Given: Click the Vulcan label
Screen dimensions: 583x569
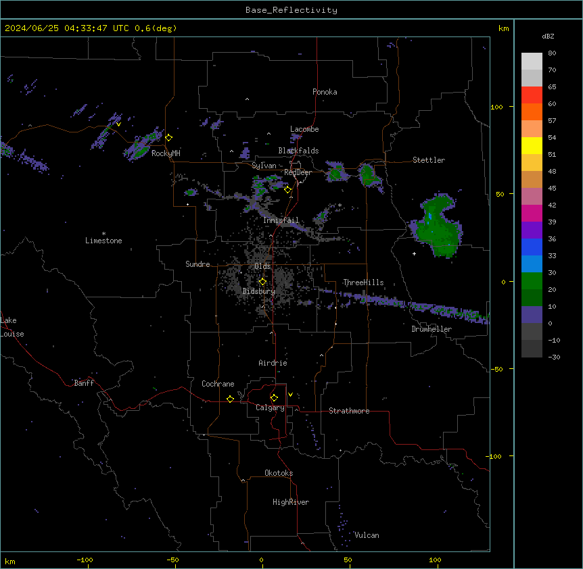Looking at the screenshot, I should point(367,535).
